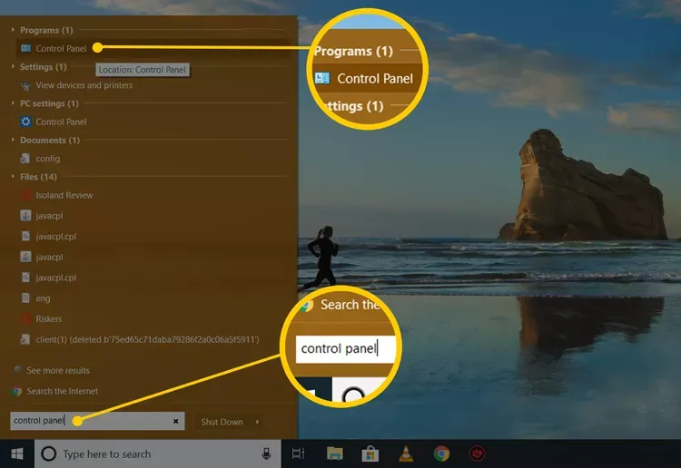Select View devices and printers
Screen dimensions: 681x468
tap(83, 85)
